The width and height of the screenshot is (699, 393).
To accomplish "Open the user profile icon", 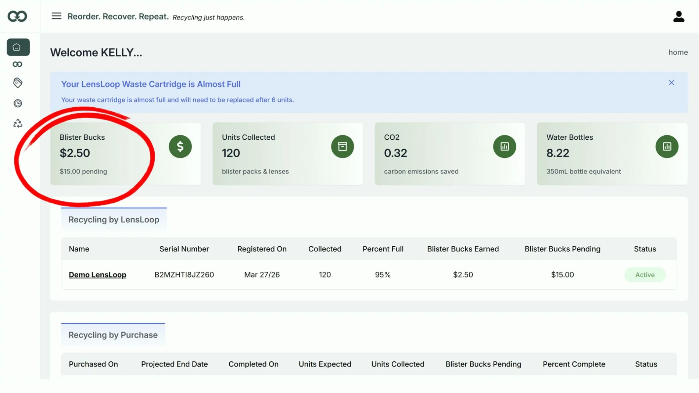I will pyautogui.click(x=678, y=16).
